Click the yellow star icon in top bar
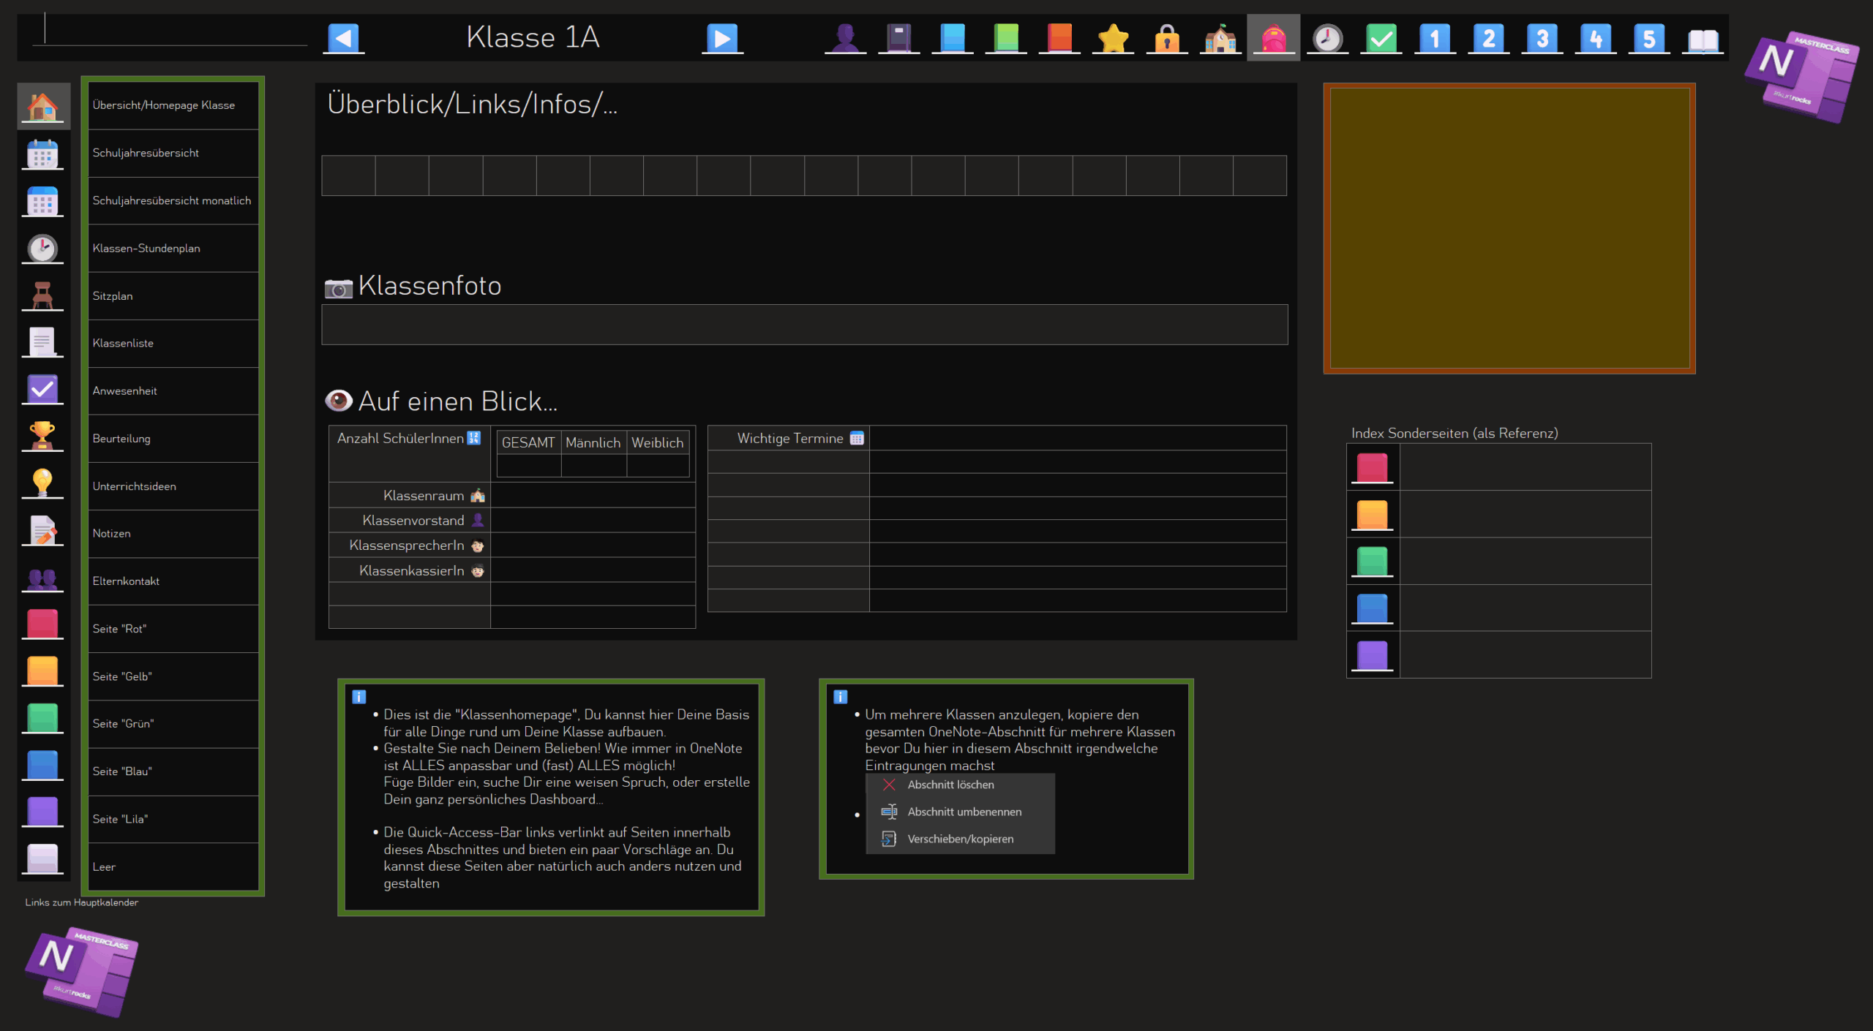 pos(1113,38)
